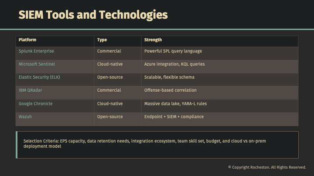314x176 pixels.
Task: Select the Platform column header
Action: point(27,40)
